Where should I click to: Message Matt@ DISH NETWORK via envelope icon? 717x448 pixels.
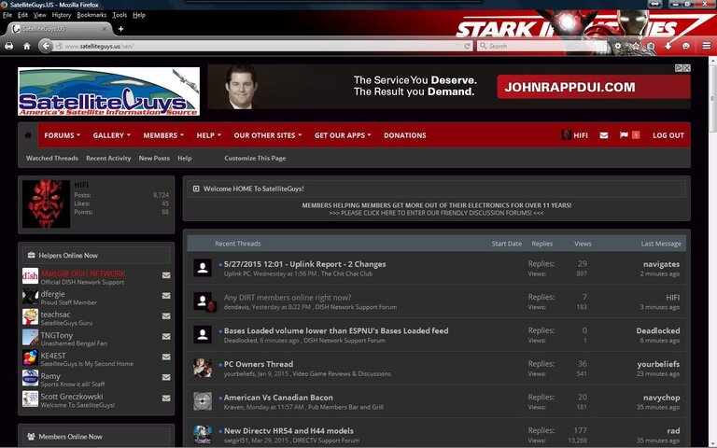tap(166, 275)
